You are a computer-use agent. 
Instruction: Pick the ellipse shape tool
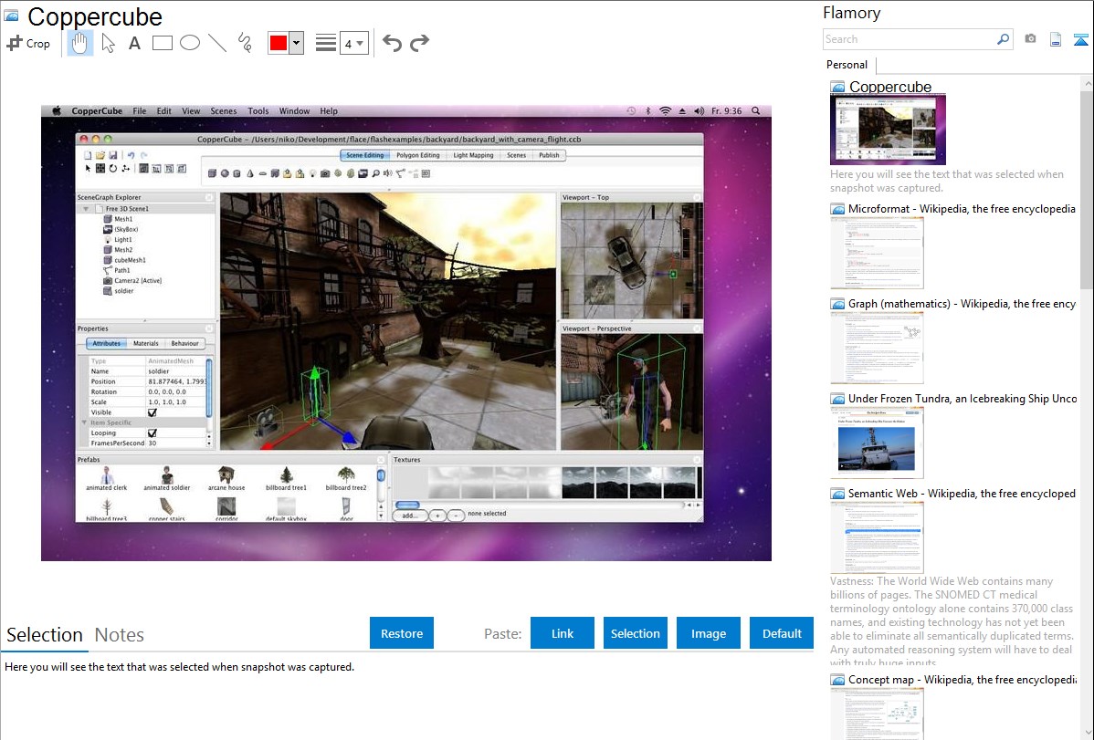pyautogui.click(x=190, y=43)
